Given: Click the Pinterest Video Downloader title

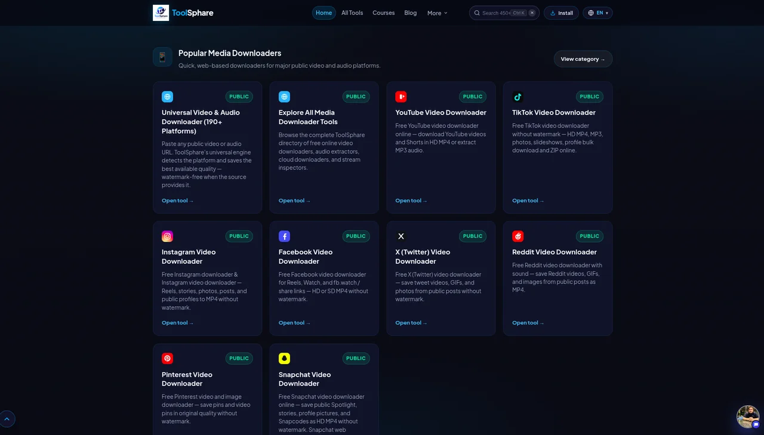Looking at the screenshot, I should coord(187,379).
